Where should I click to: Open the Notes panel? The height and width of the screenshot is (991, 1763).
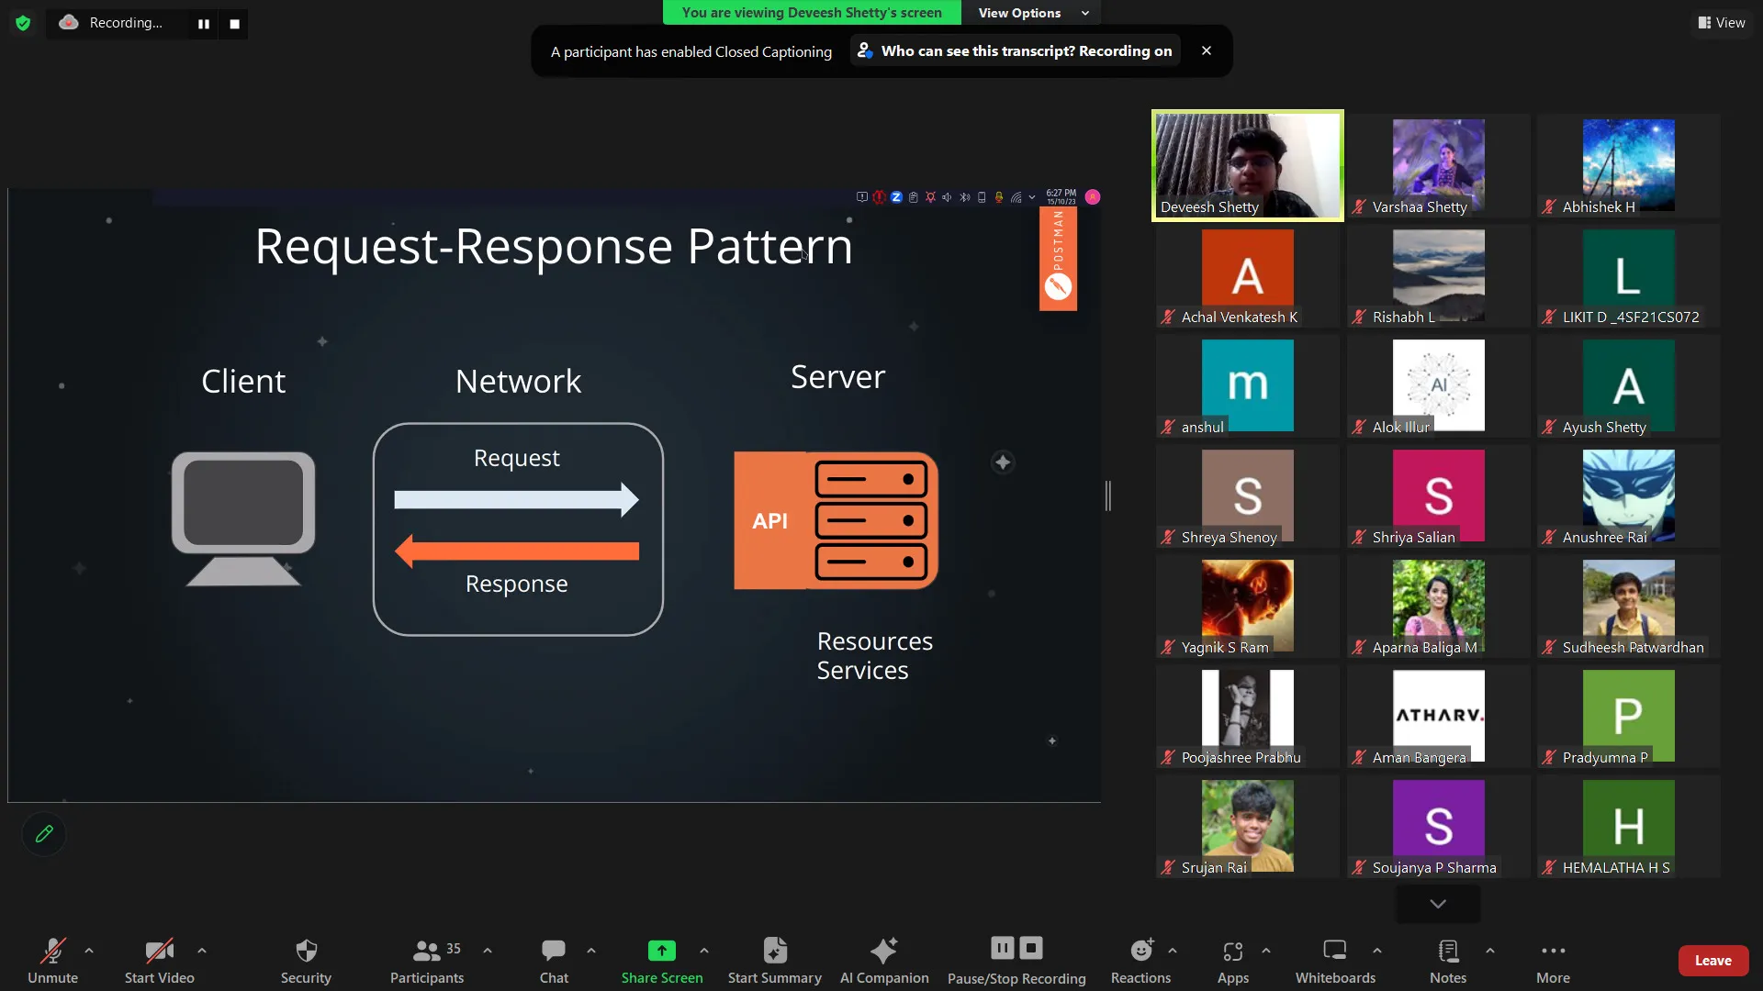(1447, 960)
